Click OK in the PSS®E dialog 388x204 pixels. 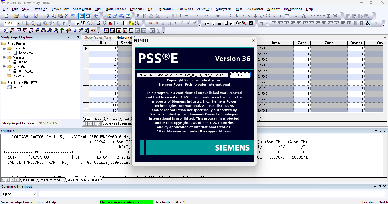coord(240,75)
